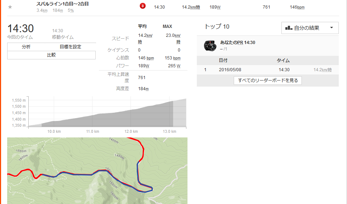The image size is (347, 204).
Task: Open すべてのリーダーボードを見る
Action: tap(268, 81)
